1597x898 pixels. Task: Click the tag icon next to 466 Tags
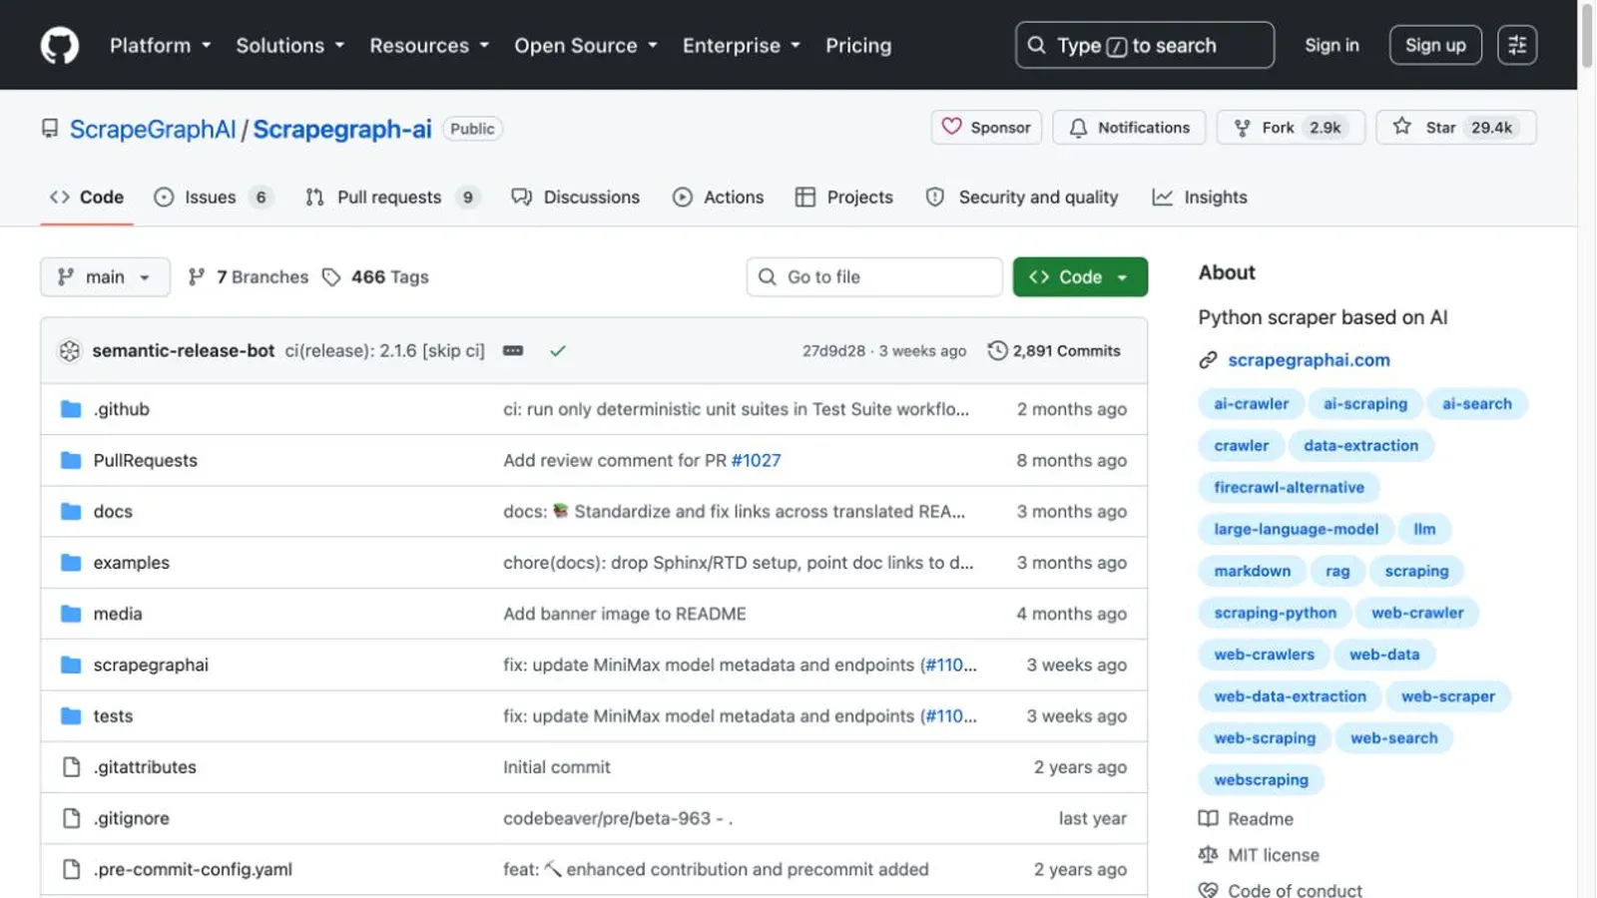[x=331, y=276]
